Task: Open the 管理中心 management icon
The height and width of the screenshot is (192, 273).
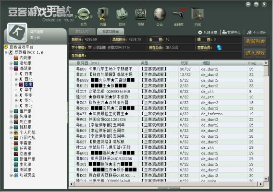Action: 224,32
